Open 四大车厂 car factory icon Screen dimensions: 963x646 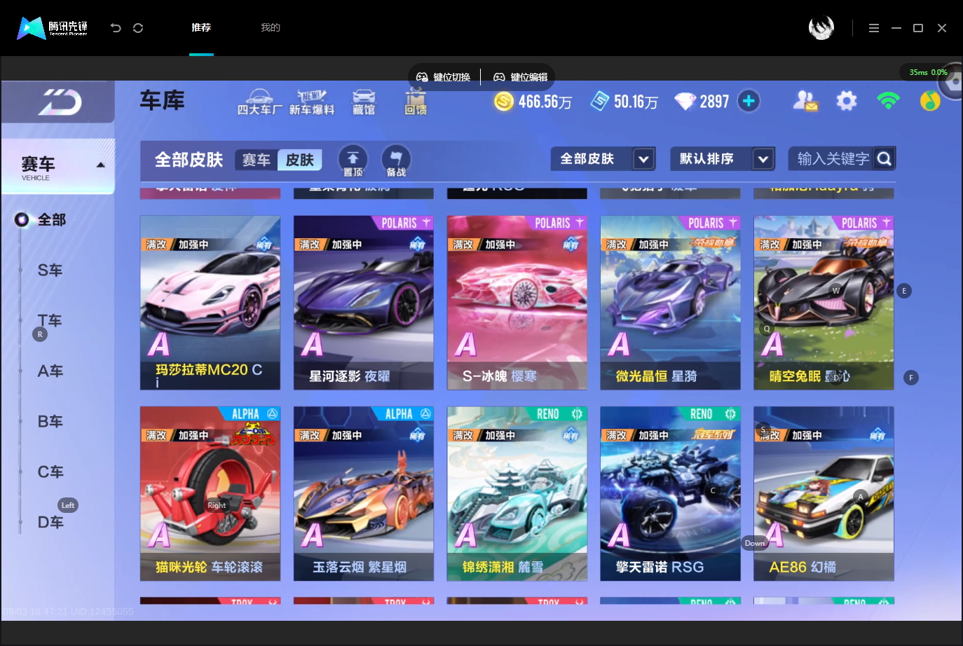pyautogui.click(x=259, y=102)
